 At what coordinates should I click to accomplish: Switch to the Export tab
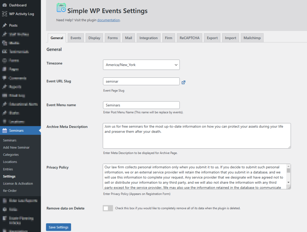pyautogui.click(x=212, y=38)
